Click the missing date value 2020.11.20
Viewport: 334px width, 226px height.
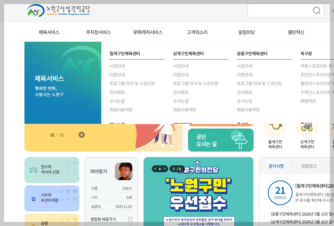[124, 207]
